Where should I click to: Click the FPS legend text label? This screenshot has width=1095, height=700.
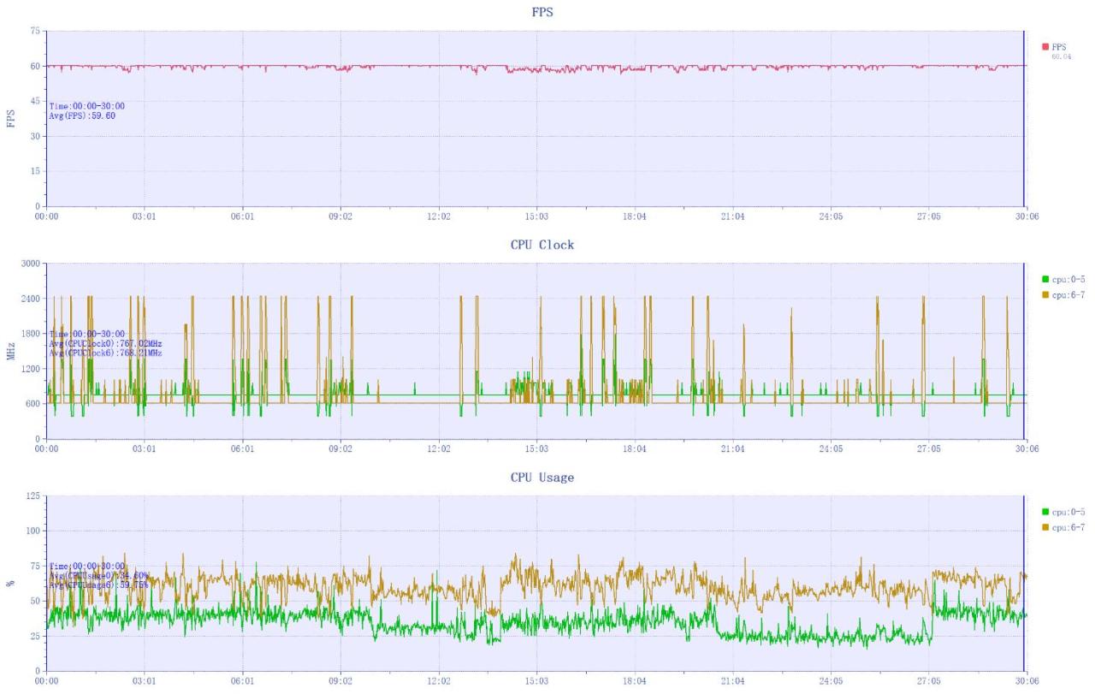(x=1059, y=46)
